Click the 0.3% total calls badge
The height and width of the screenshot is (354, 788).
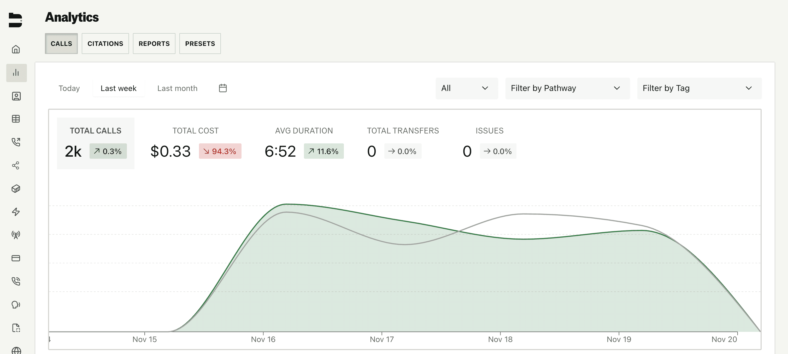[x=108, y=151]
